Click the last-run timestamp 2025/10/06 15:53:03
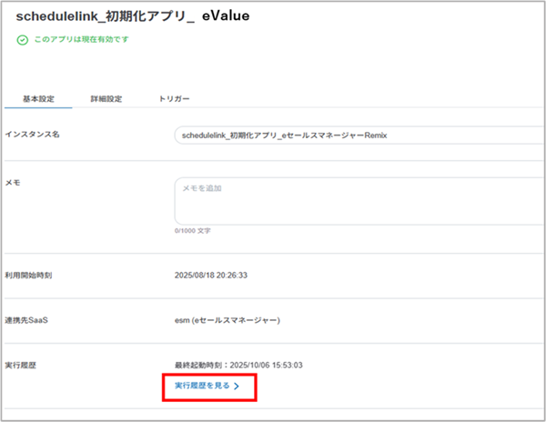546x422 pixels. pyautogui.click(x=278, y=364)
